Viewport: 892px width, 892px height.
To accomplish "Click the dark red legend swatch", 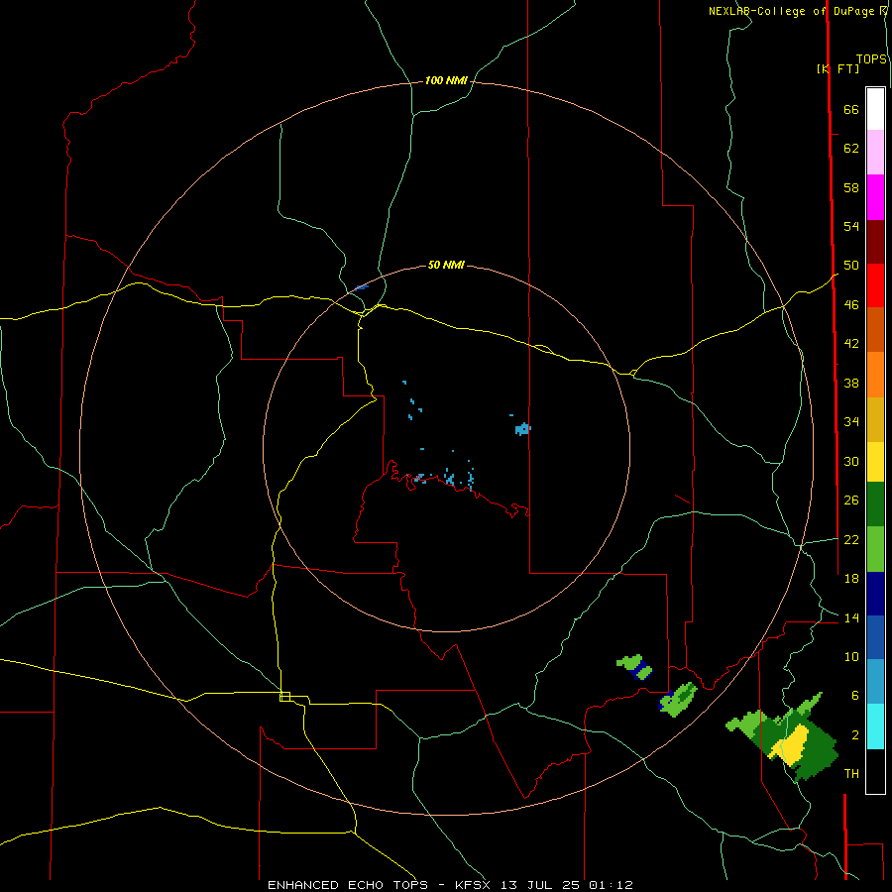I will click(x=875, y=241).
